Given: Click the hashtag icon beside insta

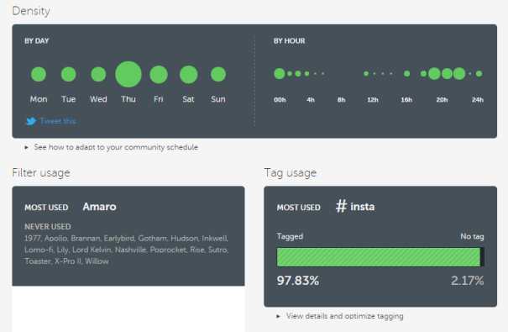Looking at the screenshot, I should point(341,206).
